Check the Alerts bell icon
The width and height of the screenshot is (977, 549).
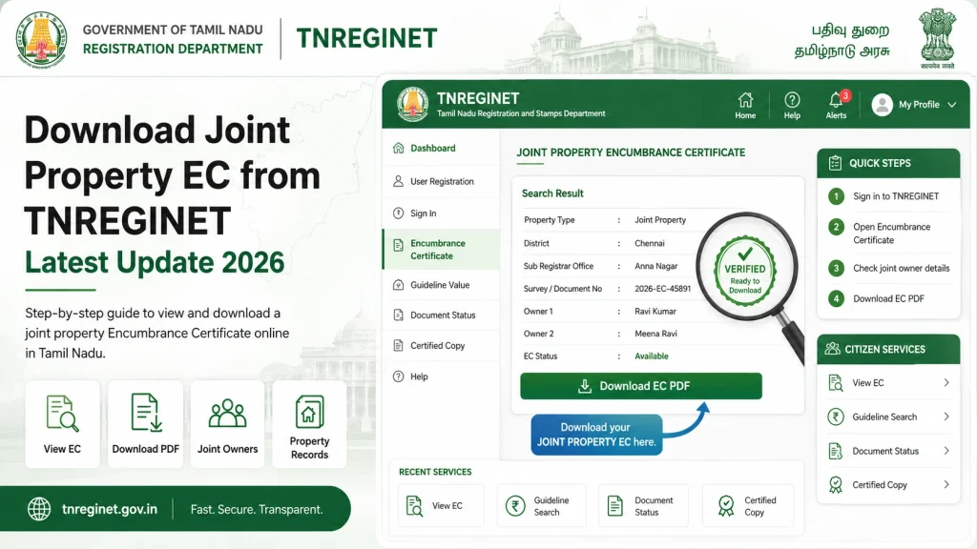click(x=836, y=99)
